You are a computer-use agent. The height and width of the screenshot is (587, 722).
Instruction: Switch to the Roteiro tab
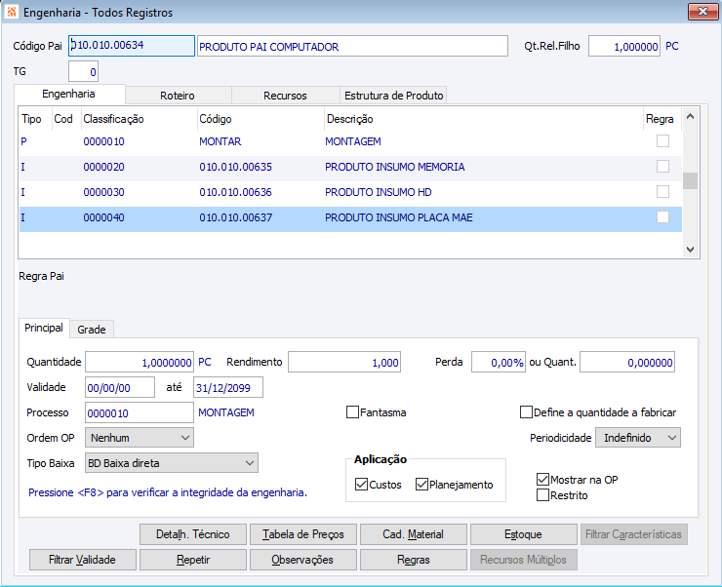click(178, 96)
